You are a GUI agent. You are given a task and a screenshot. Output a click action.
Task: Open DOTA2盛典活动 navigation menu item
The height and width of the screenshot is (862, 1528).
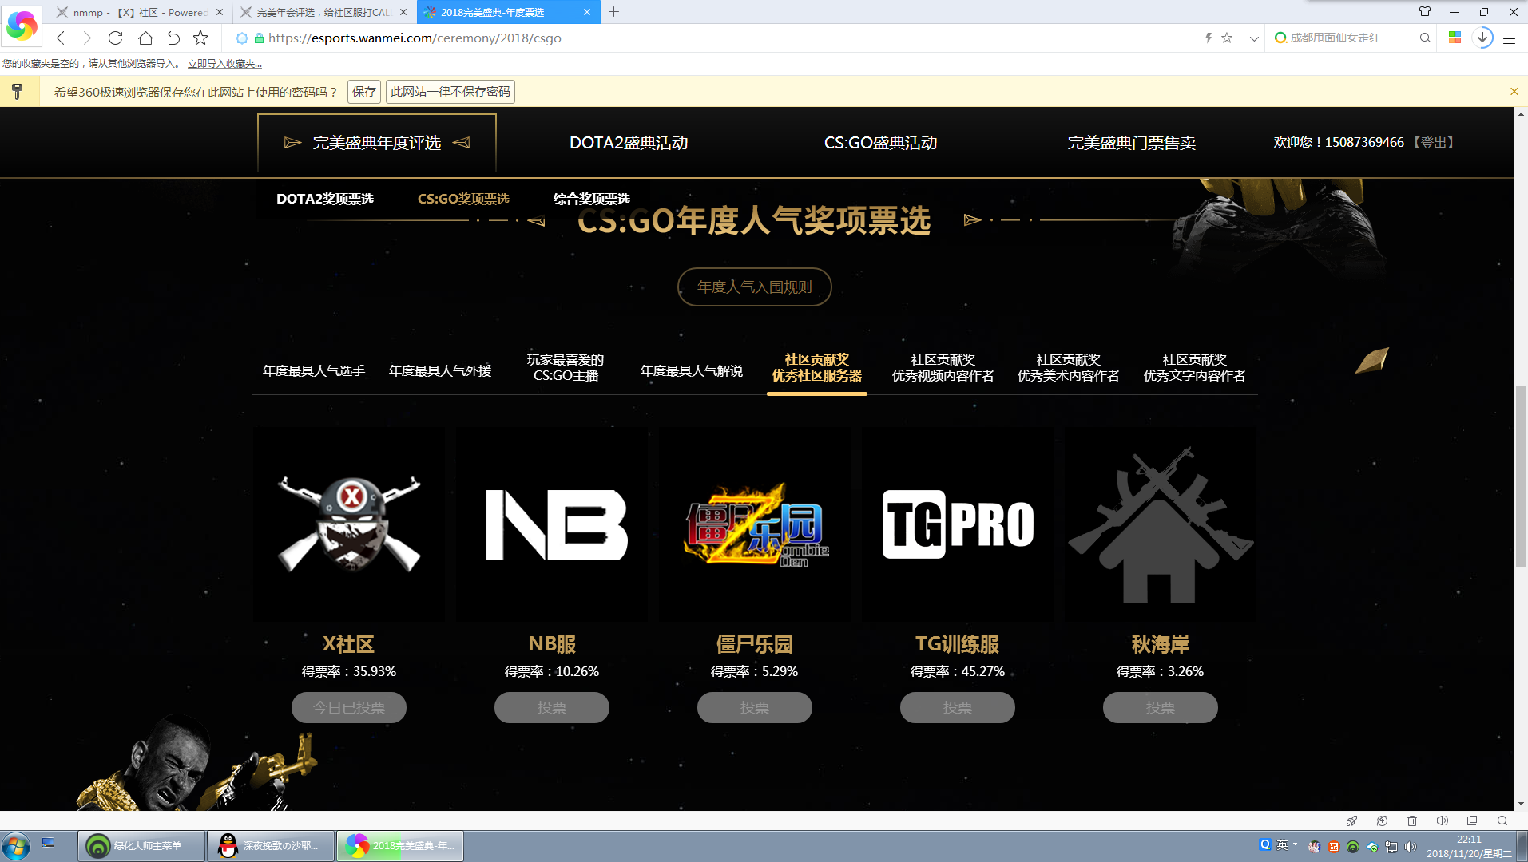[x=629, y=143]
